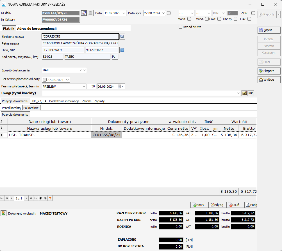The width and height of the screenshot is (282, 251).
Task: Click the NIP verification icon
Action: click(122, 50)
